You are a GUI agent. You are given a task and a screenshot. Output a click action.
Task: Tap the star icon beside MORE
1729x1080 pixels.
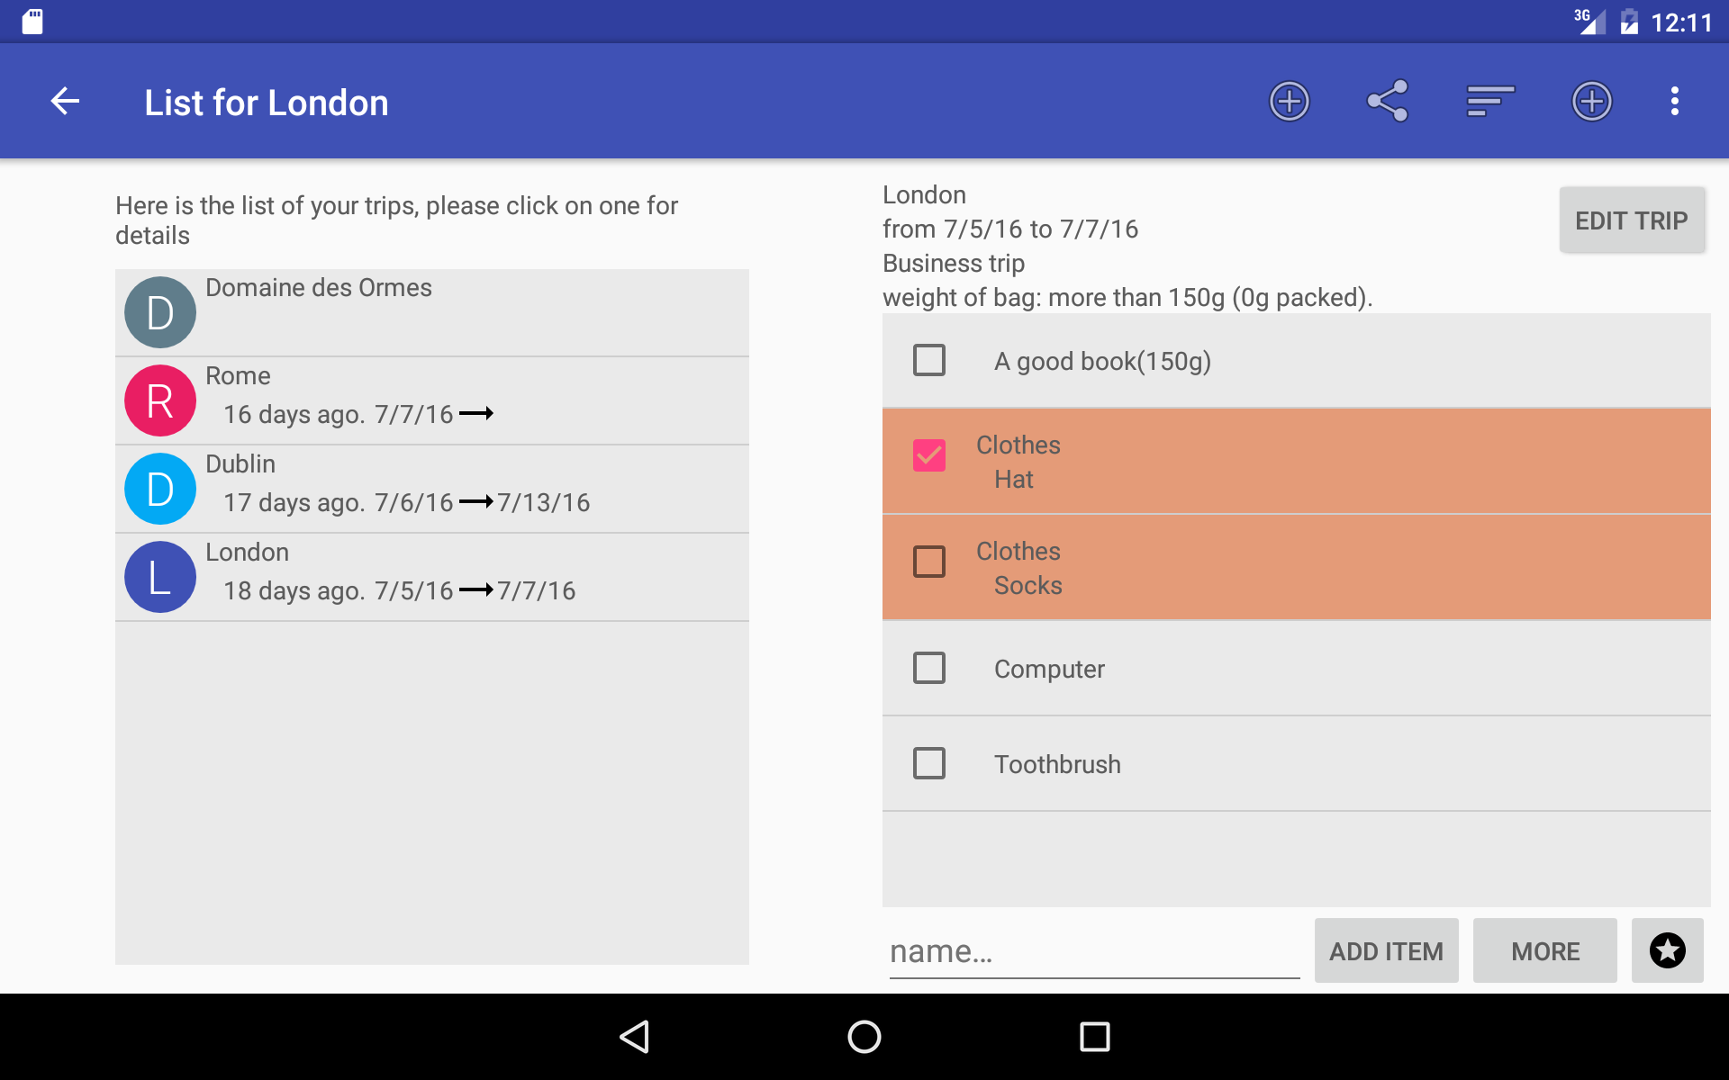coord(1667,950)
